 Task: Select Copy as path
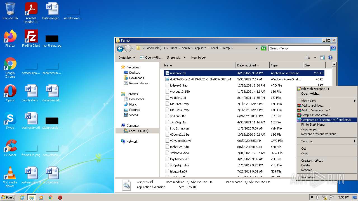pos(327,129)
